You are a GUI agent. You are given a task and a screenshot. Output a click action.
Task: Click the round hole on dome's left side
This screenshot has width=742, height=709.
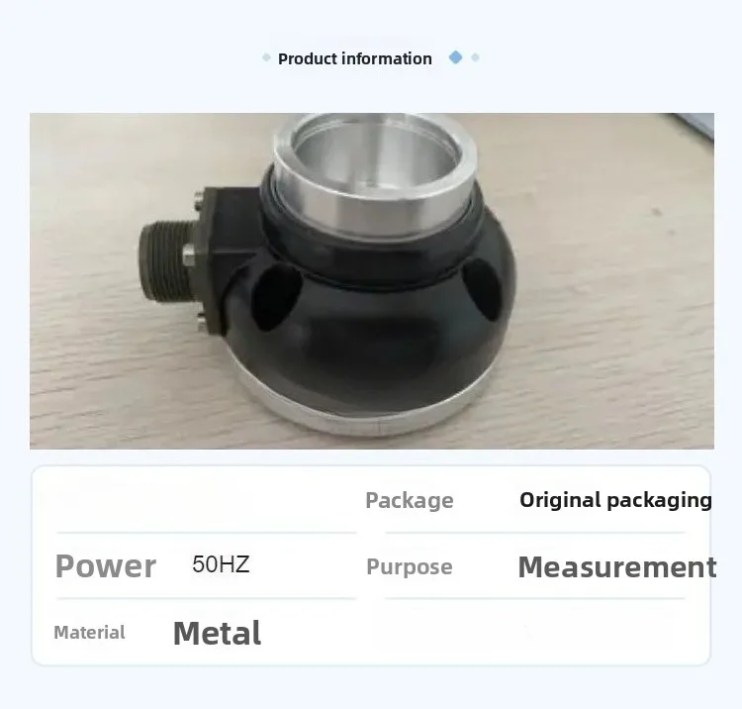point(276,297)
